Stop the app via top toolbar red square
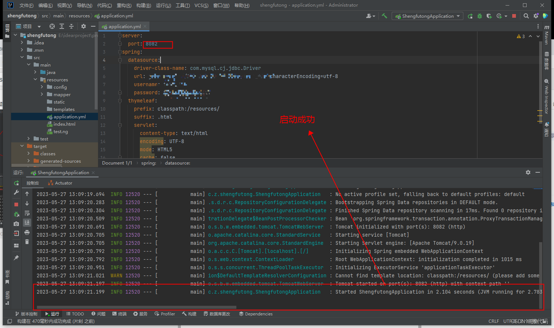 [514, 16]
